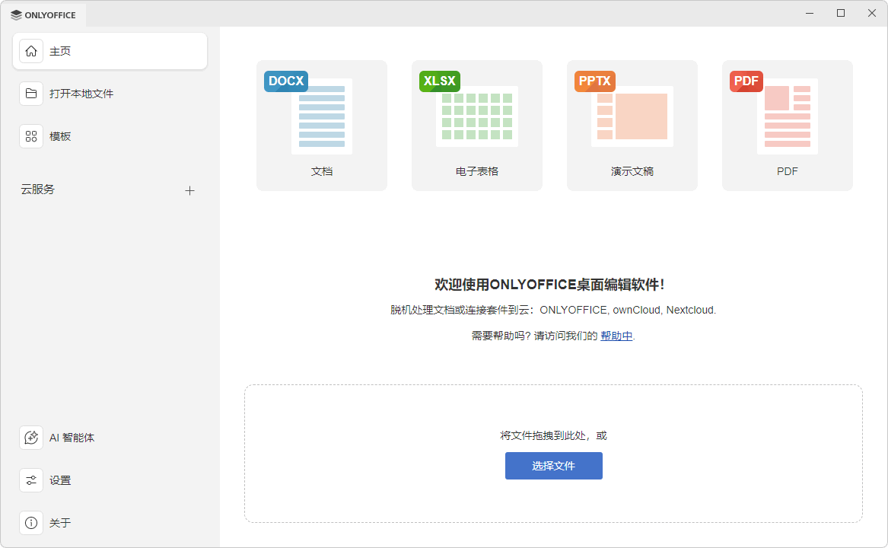Show the 关于 label

[x=60, y=523]
